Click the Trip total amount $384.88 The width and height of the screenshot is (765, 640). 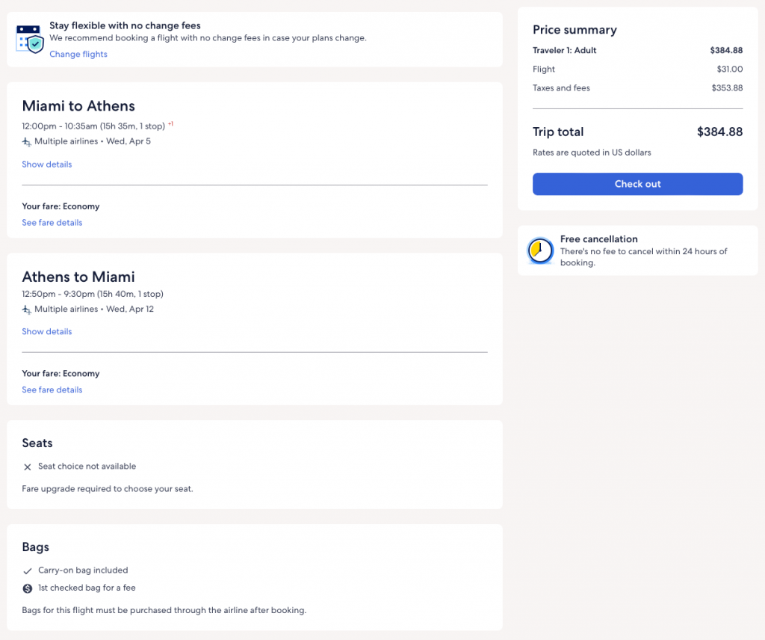tap(719, 132)
